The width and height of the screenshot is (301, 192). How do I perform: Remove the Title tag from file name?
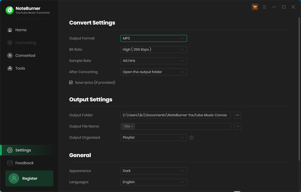click(132, 126)
